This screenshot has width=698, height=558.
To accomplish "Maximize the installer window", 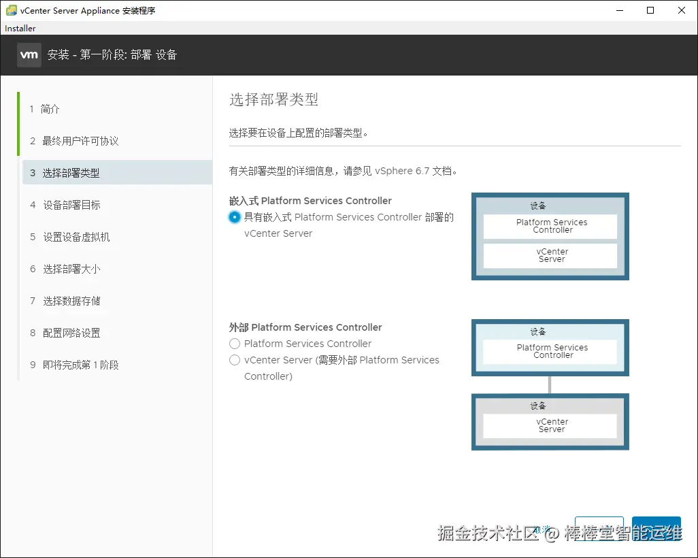I will click(650, 10).
